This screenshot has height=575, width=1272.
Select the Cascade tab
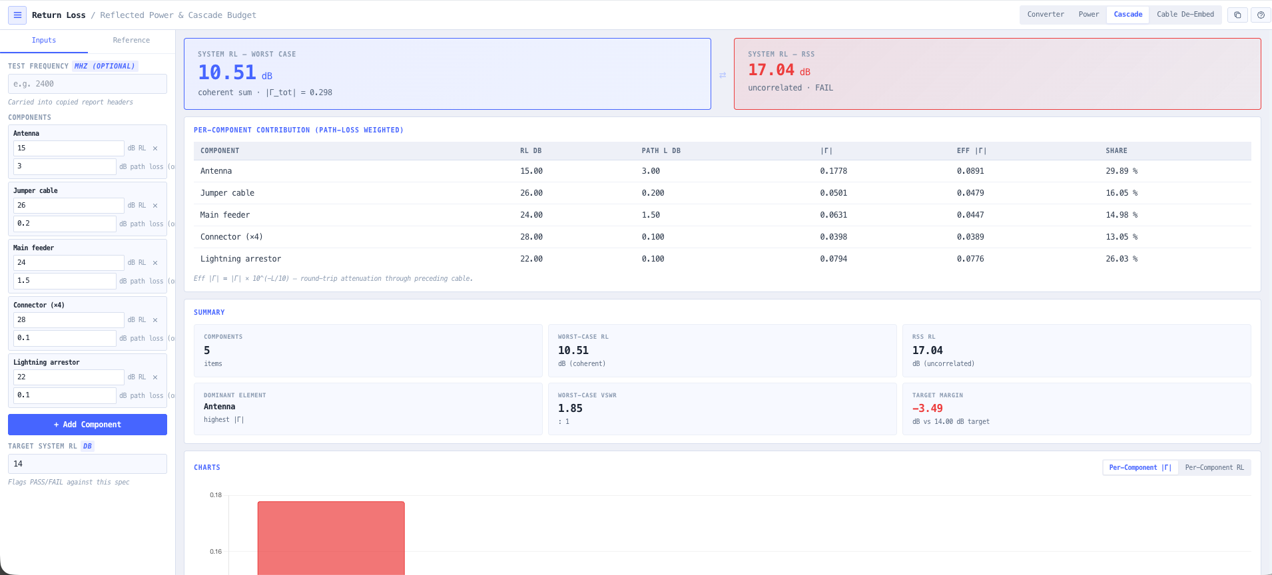1128,15
